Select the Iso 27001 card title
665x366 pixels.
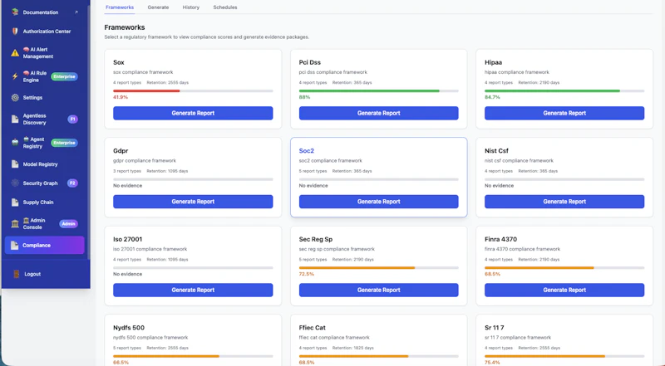pyautogui.click(x=127, y=239)
